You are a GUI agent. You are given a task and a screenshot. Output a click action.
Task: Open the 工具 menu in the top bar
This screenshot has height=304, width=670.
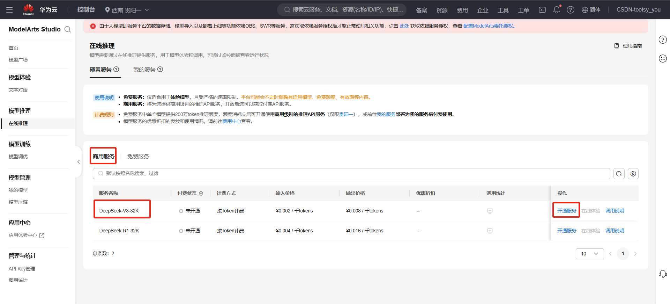503,10
